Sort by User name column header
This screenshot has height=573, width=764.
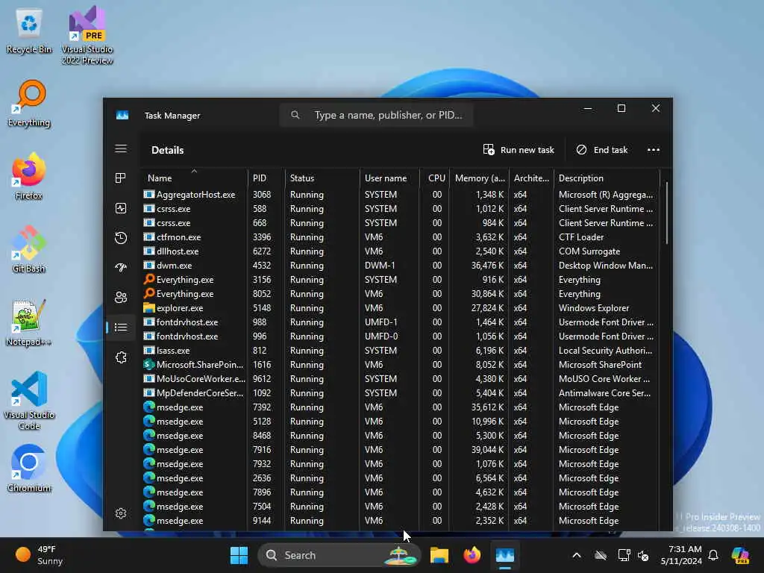coord(389,178)
